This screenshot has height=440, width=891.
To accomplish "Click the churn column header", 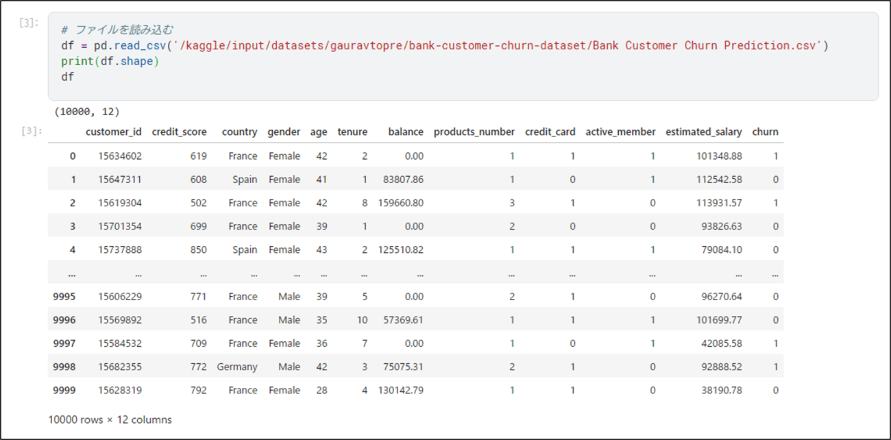I will tap(765, 132).
